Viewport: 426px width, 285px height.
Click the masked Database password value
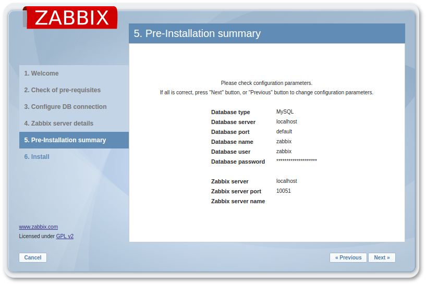pos(296,161)
